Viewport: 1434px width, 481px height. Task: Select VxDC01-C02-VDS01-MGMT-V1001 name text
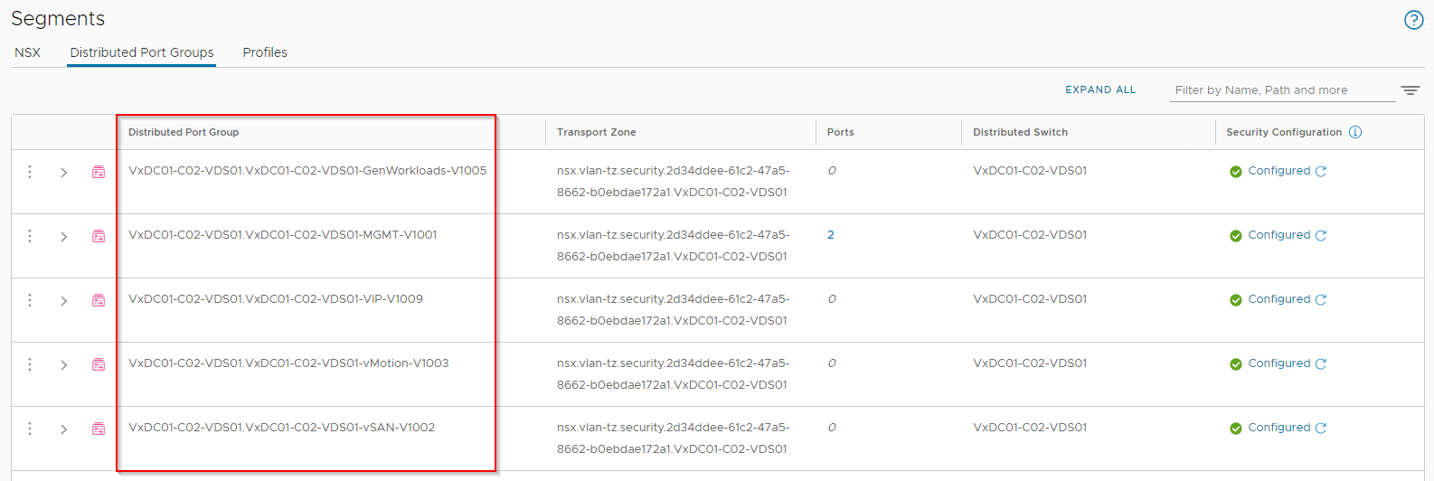pyautogui.click(x=283, y=235)
